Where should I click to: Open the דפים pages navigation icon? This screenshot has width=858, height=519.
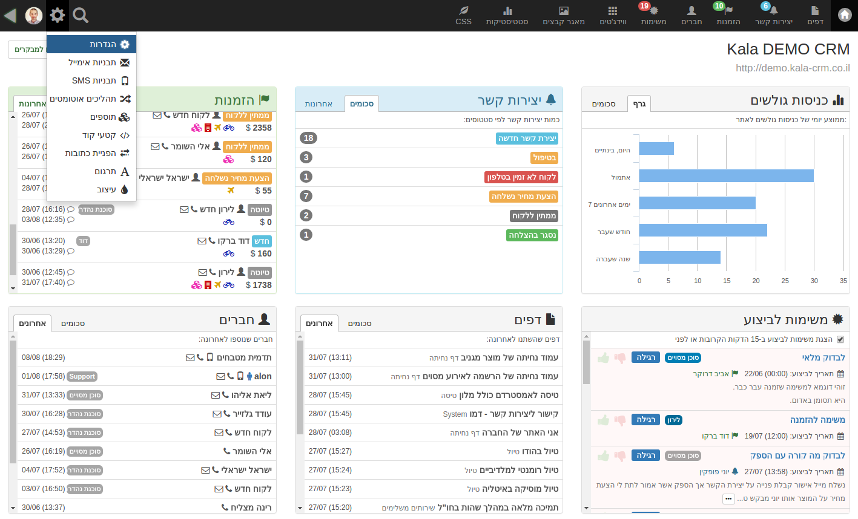(x=815, y=16)
